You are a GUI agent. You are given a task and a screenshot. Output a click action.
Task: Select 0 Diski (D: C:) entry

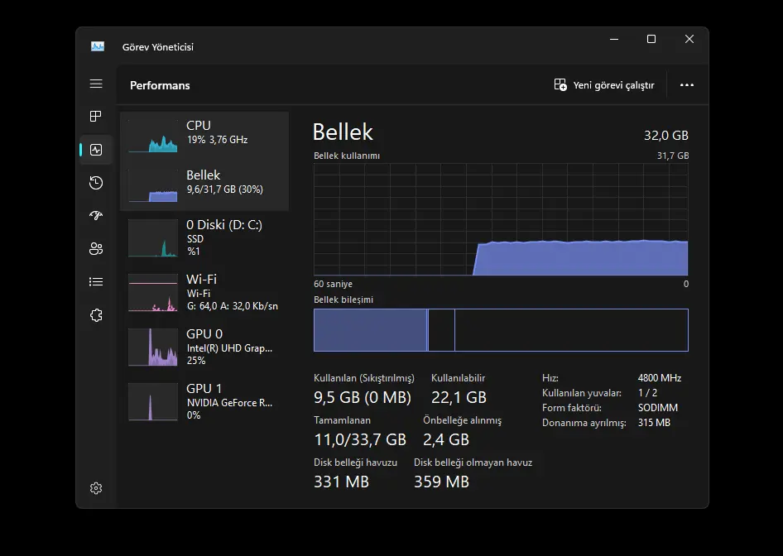point(204,238)
